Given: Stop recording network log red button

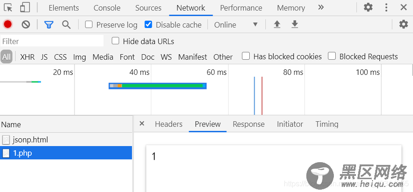Looking at the screenshot, I should (x=8, y=24).
